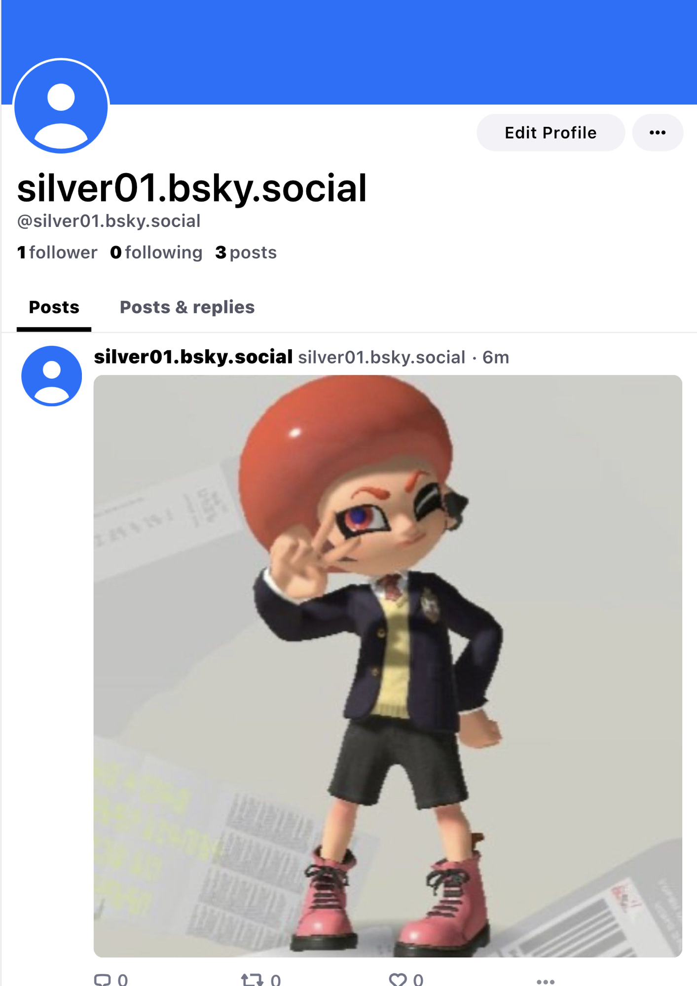Click the small avatar beside the post
Screen dimensions: 697x986
pos(52,376)
